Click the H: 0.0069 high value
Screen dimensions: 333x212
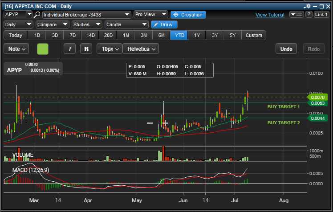[x=166, y=74]
